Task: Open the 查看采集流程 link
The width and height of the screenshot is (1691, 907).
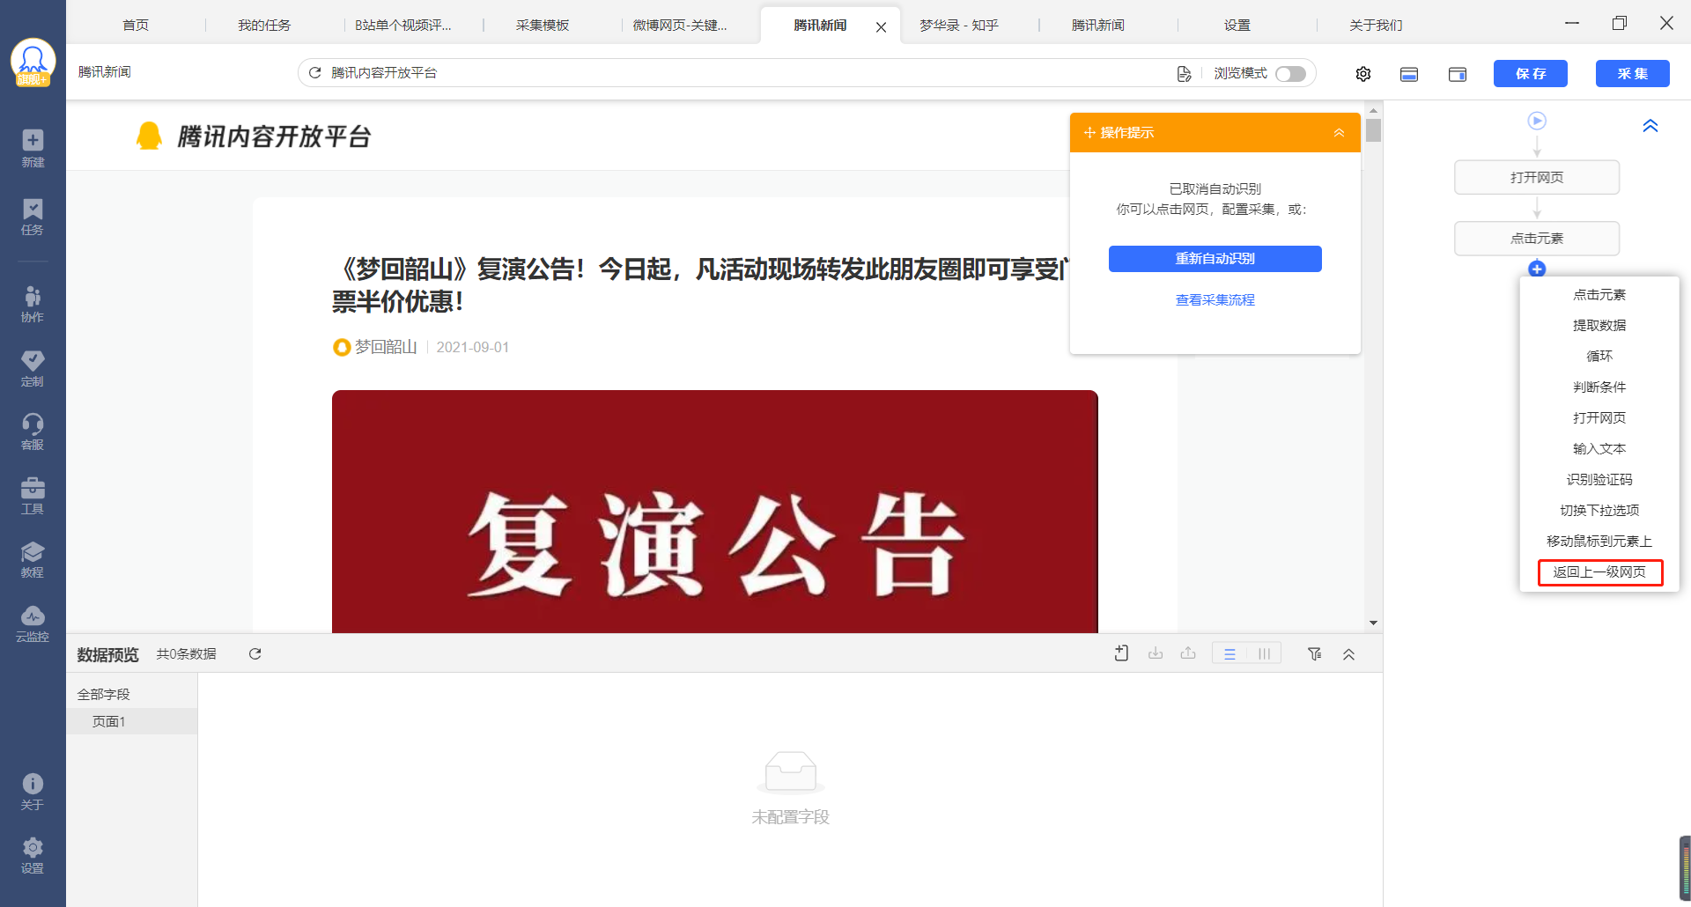Action: coord(1215,300)
